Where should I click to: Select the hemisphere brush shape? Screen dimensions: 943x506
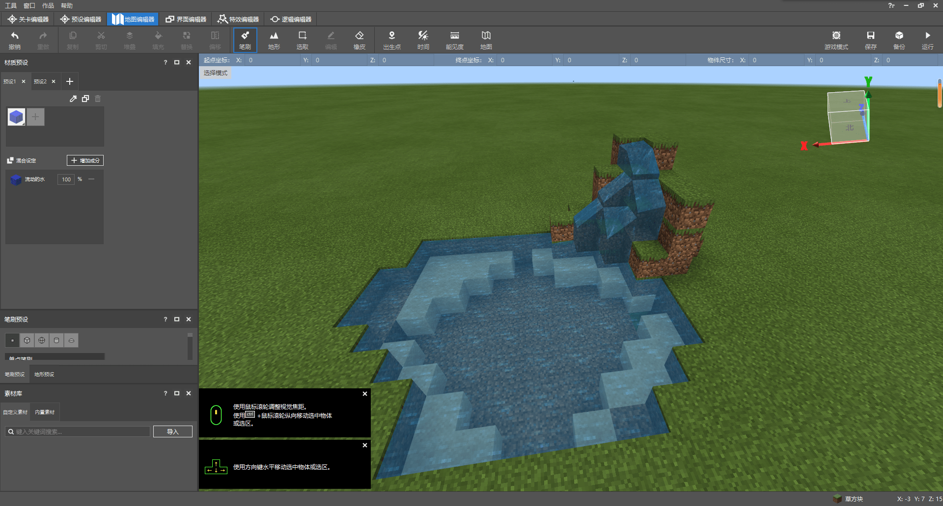pyautogui.click(x=71, y=340)
